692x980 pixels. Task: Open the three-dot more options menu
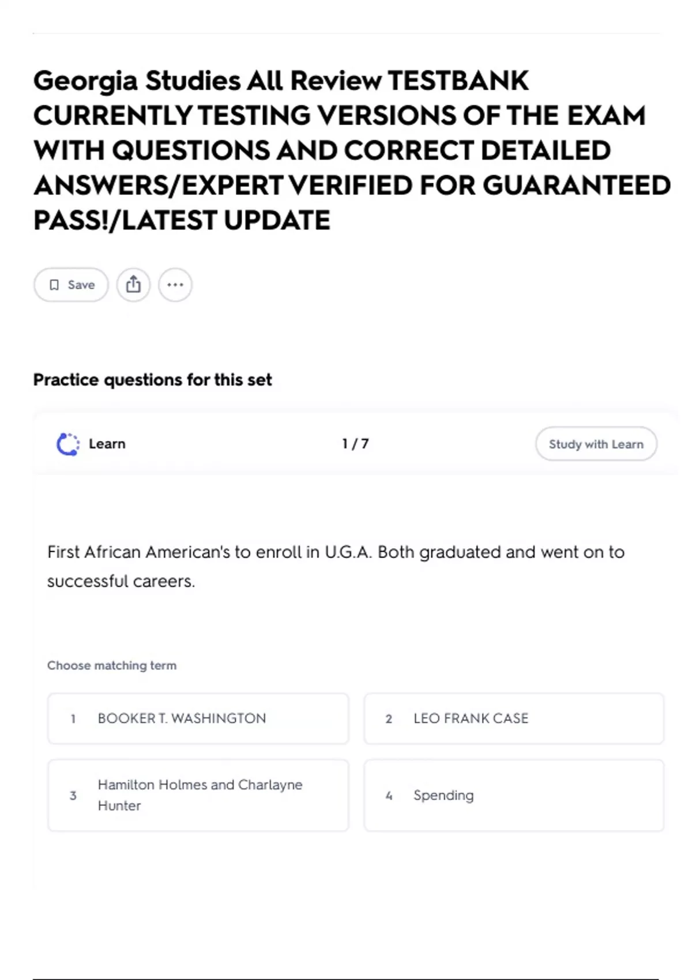(175, 285)
